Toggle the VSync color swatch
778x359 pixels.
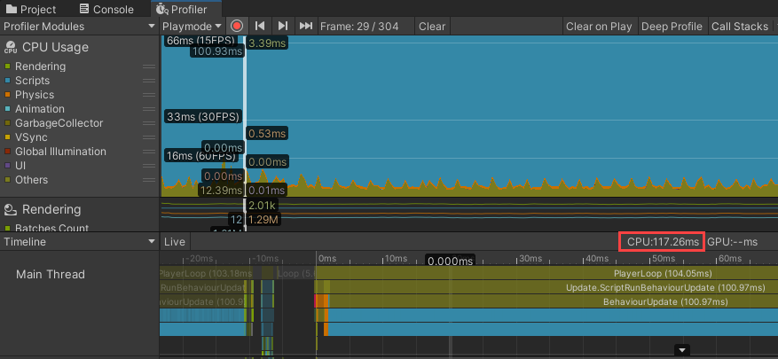(x=8, y=137)
